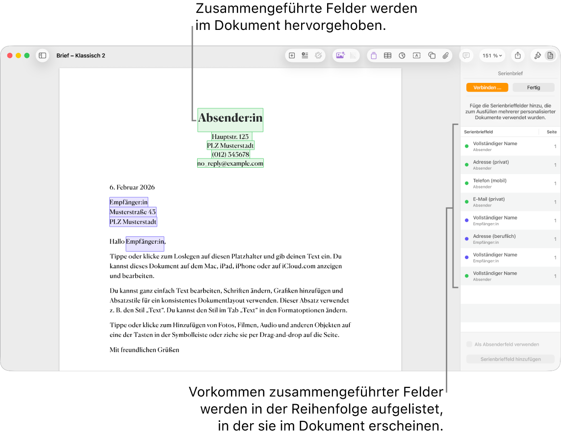Open the 151 % zoom dropdown
Screen dimensions: 561x437
tap(492, 55)
